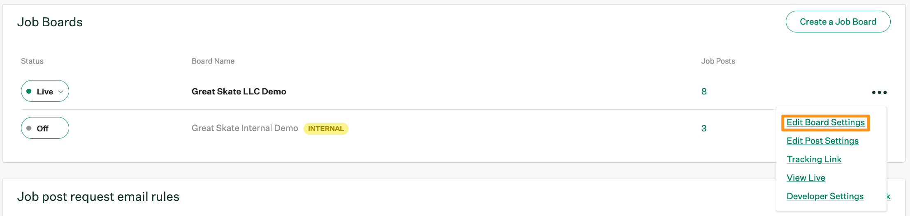The height and width of the screenshot is (216, 910).
Task: Click the green Live status dot
Action: 29,91
